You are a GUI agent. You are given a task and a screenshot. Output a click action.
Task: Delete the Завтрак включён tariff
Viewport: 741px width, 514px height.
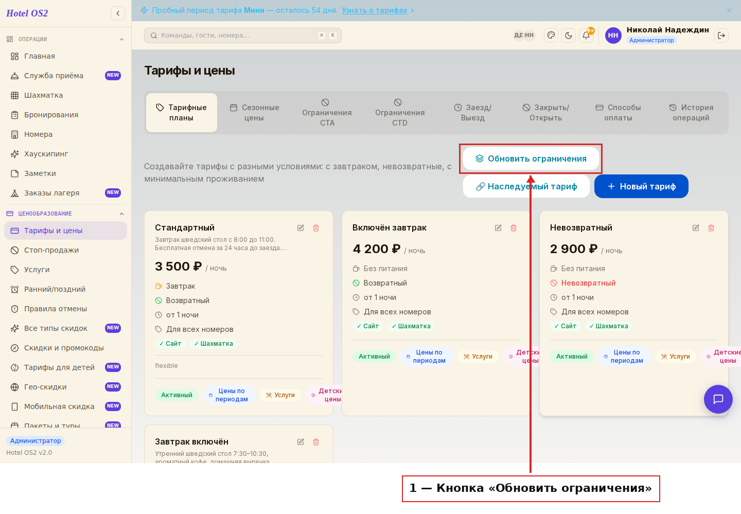click(x=316, y=442)
